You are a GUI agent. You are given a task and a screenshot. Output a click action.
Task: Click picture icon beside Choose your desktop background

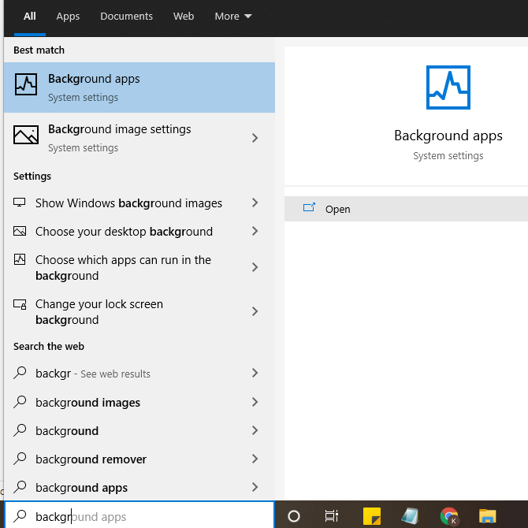click(20, 231)
